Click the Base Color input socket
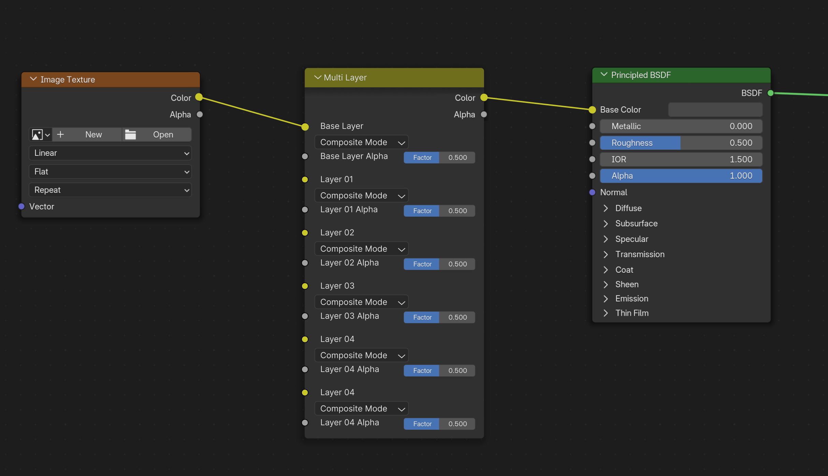The image size is (828, 476). [x=592, y=110]
